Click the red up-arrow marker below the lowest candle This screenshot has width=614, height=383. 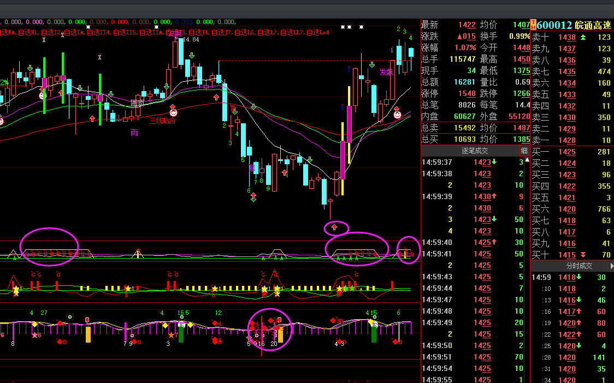(x=334, y=228)
